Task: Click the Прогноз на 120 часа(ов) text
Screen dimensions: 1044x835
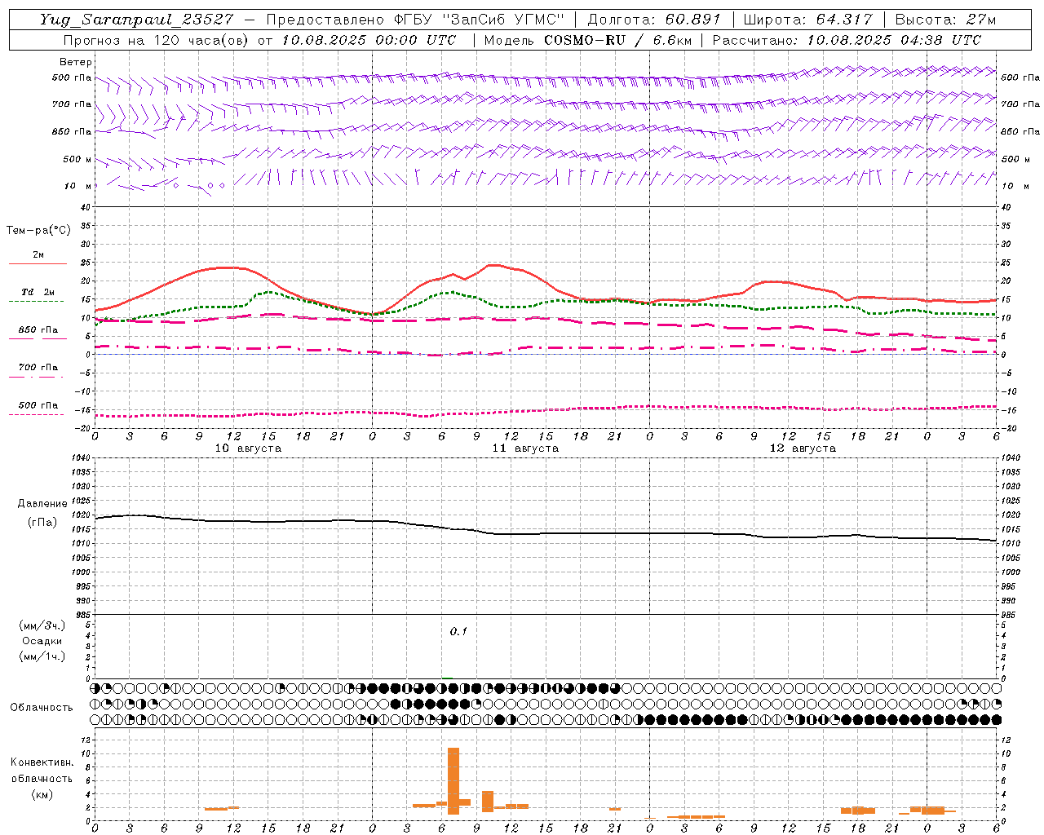Action: coord(158,40)
